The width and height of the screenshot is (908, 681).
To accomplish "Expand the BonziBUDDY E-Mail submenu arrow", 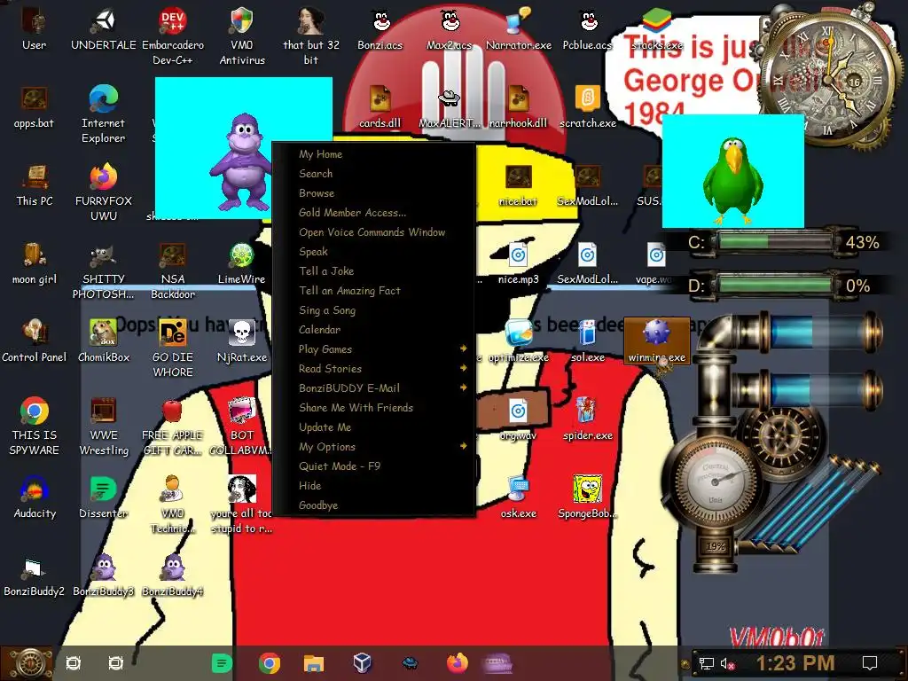I will tap(463, 387).
